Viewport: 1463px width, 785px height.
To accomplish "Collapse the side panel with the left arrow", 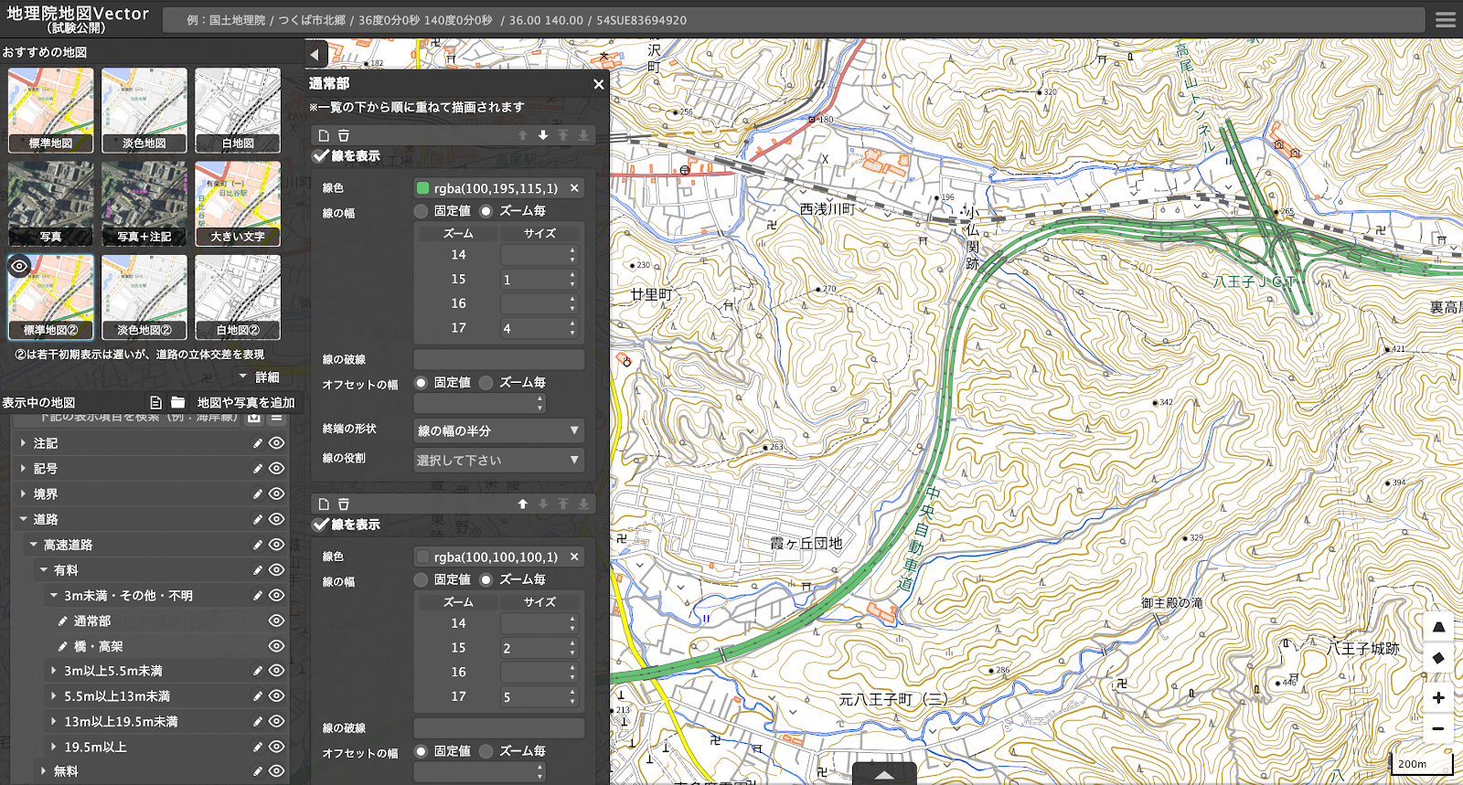I will (315, 54).
